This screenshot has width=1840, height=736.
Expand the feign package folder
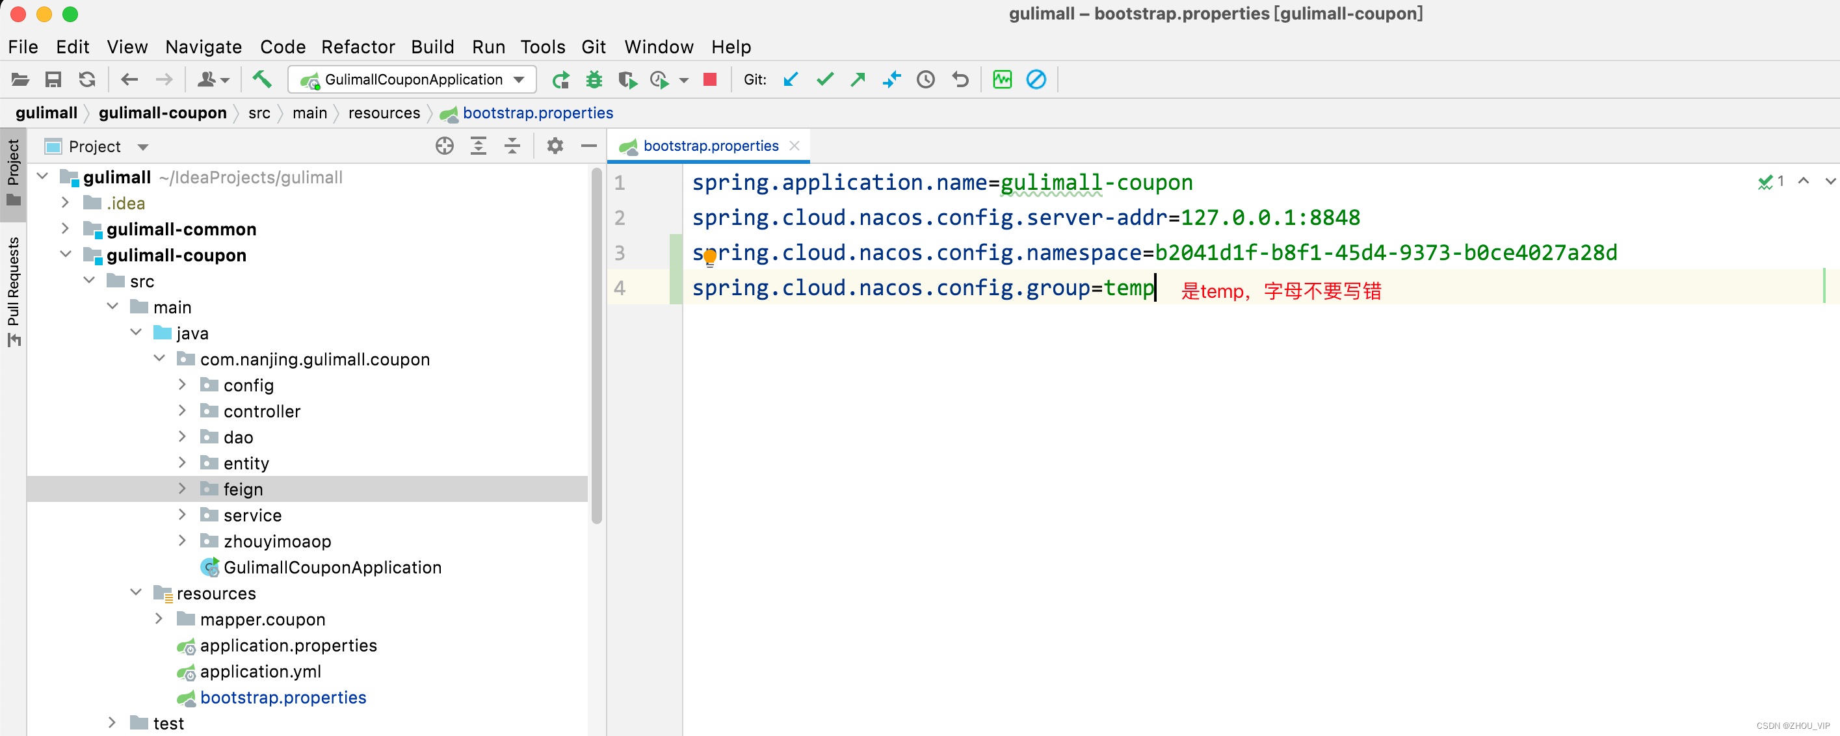click(x=182, y=489)
